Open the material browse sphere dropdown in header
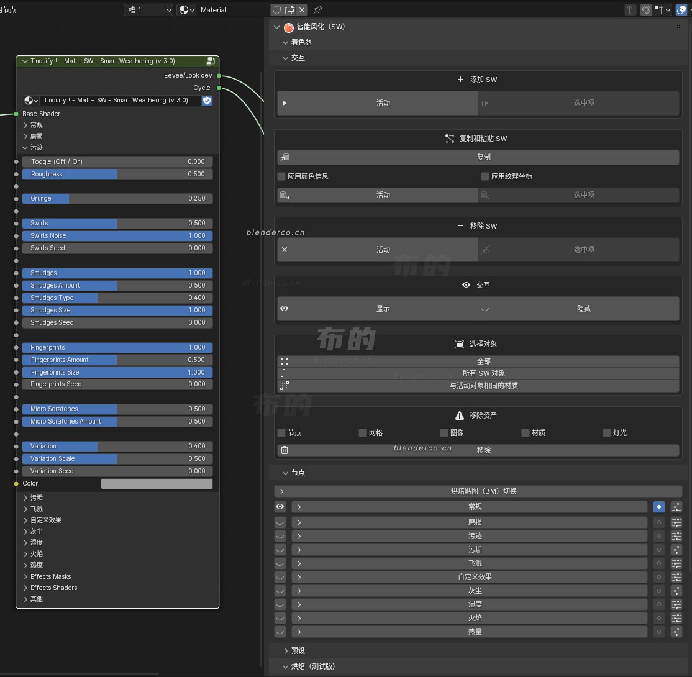Image resolution: width=692 pixels, height=677 pixels. (187, 10)
